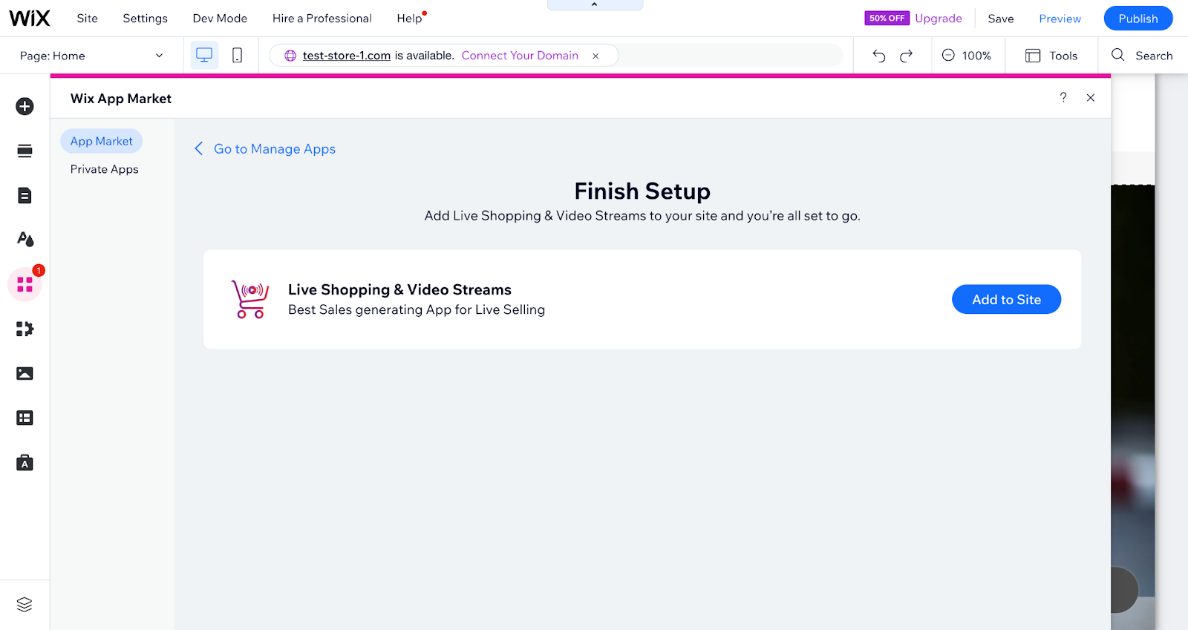Image resolution: width=1188 pixels, height=630 pixels.
Task: Go back to Manage Apps
Action: pyautogui.click(x=265, y=149)
